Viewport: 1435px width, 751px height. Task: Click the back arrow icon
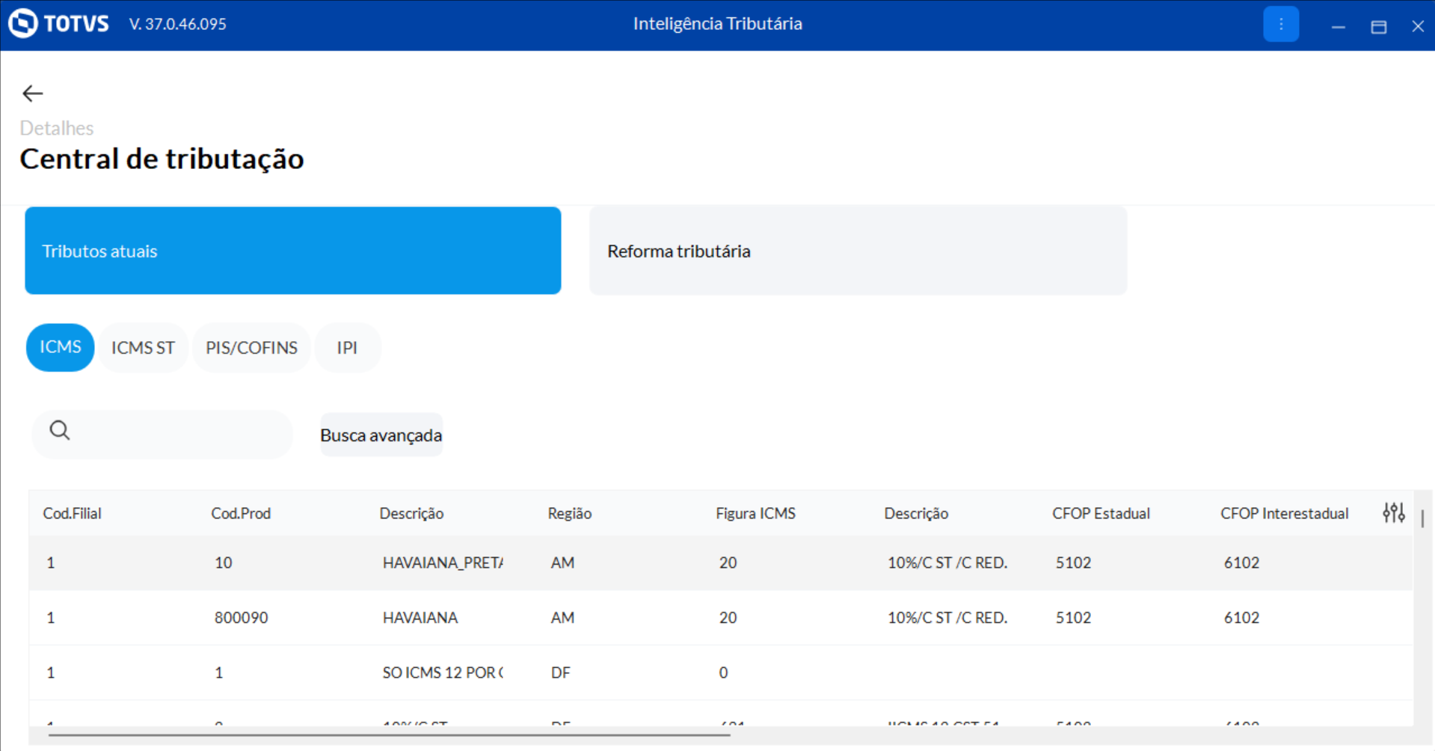(32, 94)
